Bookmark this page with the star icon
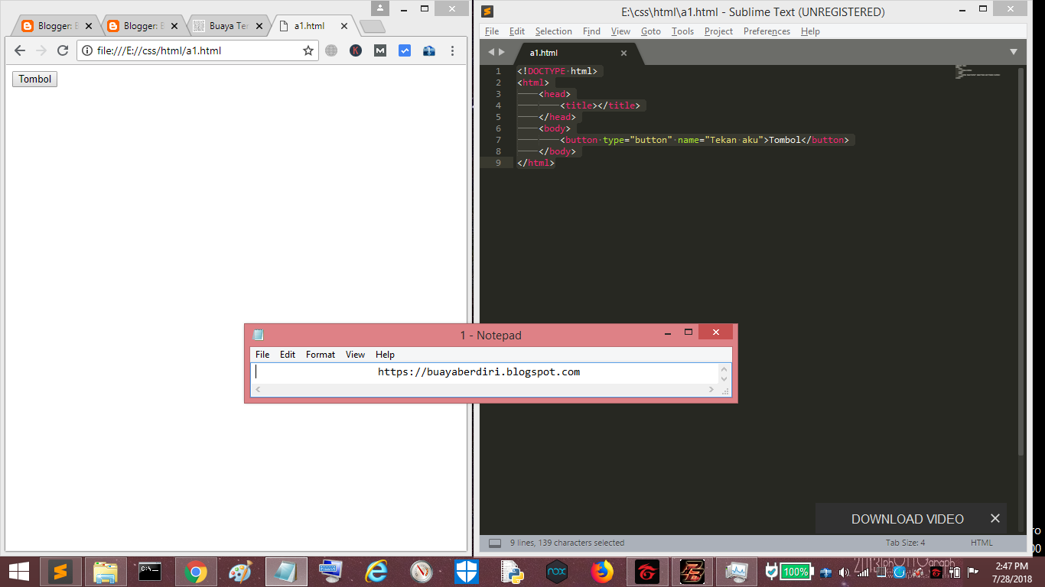This screenshot has height=587, width=1045. tap(308, 50)
